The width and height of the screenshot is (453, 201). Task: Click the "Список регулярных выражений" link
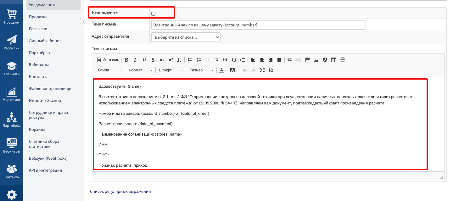120,191
